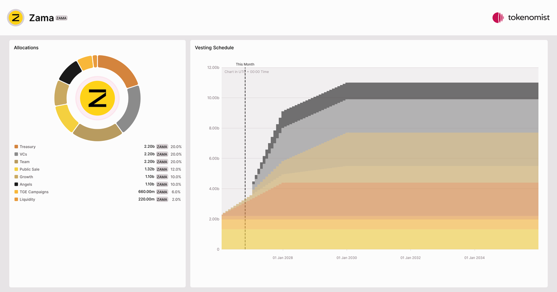Screen dimensions: 557x292
Task: Click the "Team" legend label
Action: pyautogui.click(x=25, y=162)
